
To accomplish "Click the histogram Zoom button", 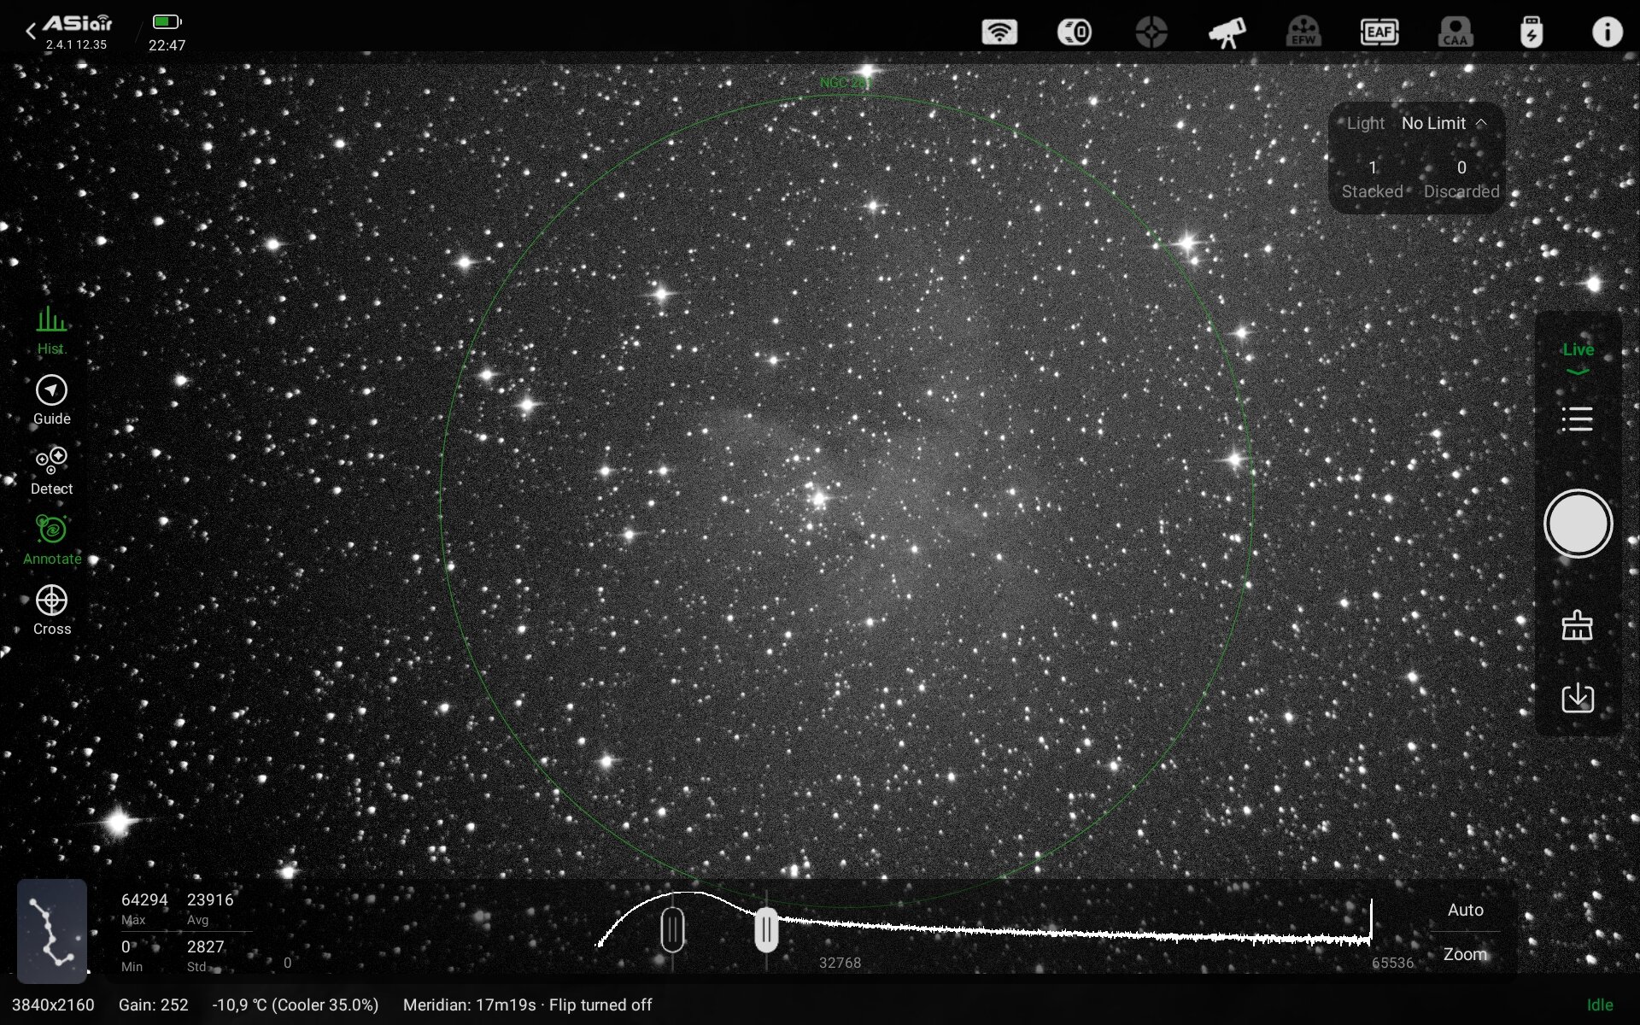I will 1465,954.
